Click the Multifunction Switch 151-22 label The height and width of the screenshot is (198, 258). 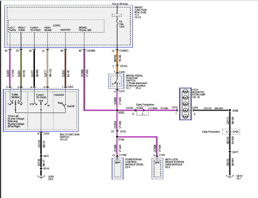69,137
